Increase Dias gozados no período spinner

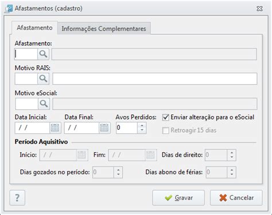[x=118, y=170]
